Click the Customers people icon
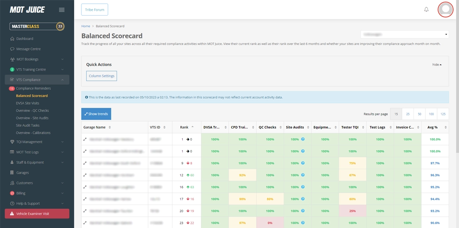459x228 pixels. [12, 183]
